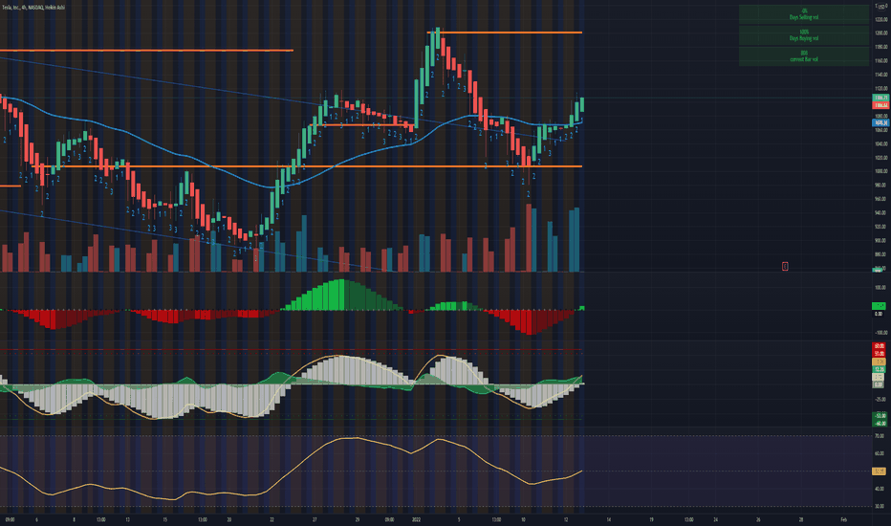Click the 70.00 level on RSI scale
Screen dimensions: 891x526
click(x=880, y=435)
